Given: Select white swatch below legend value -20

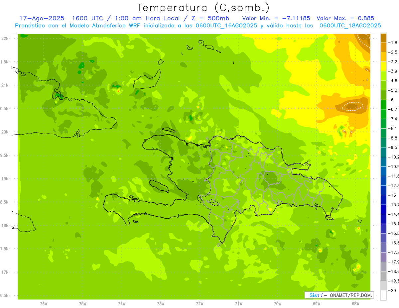Looking at the screenshot, I should tap(383, 295).
